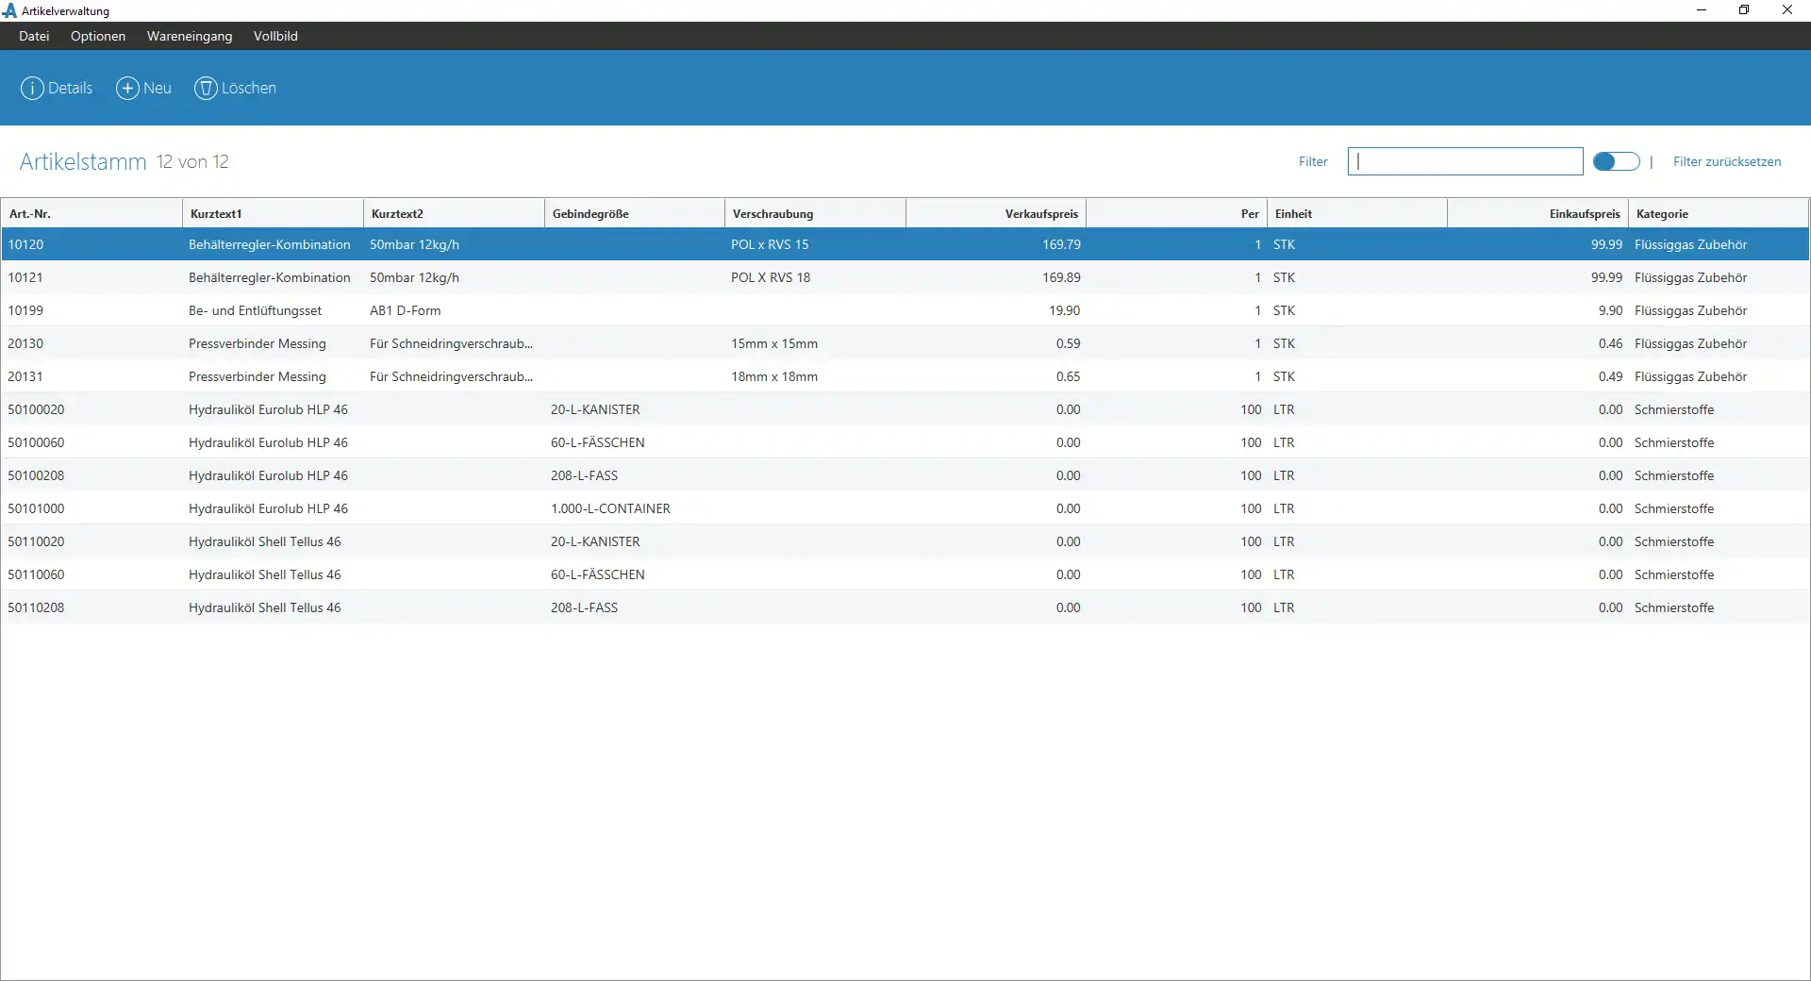Click the Artikelverwaltung app icon in title bar
This screenshot has width=1811, height=981.
pyautogui.click(x=9, y=10)
